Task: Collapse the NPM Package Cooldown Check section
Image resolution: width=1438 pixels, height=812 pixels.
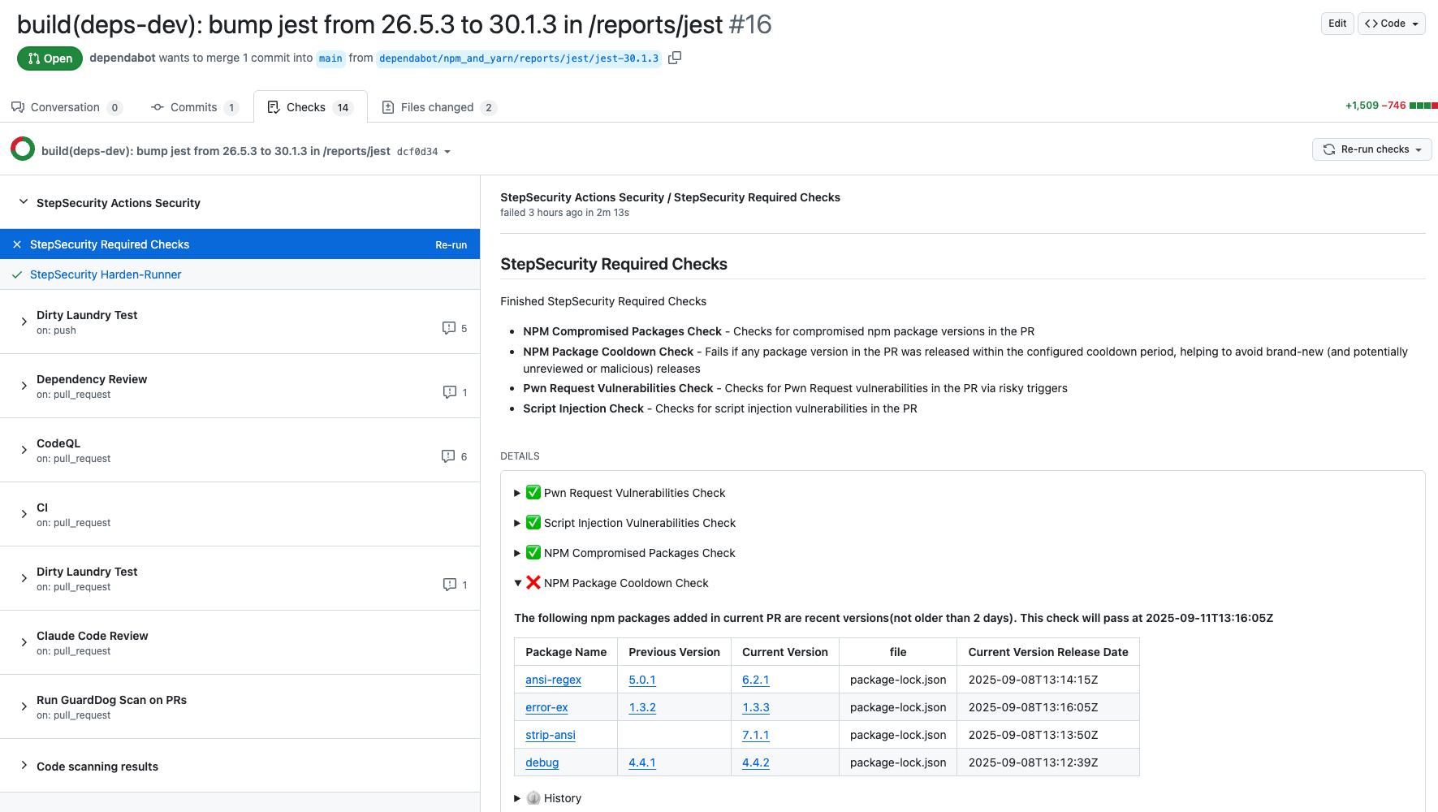Action: [x=517, y=583]
